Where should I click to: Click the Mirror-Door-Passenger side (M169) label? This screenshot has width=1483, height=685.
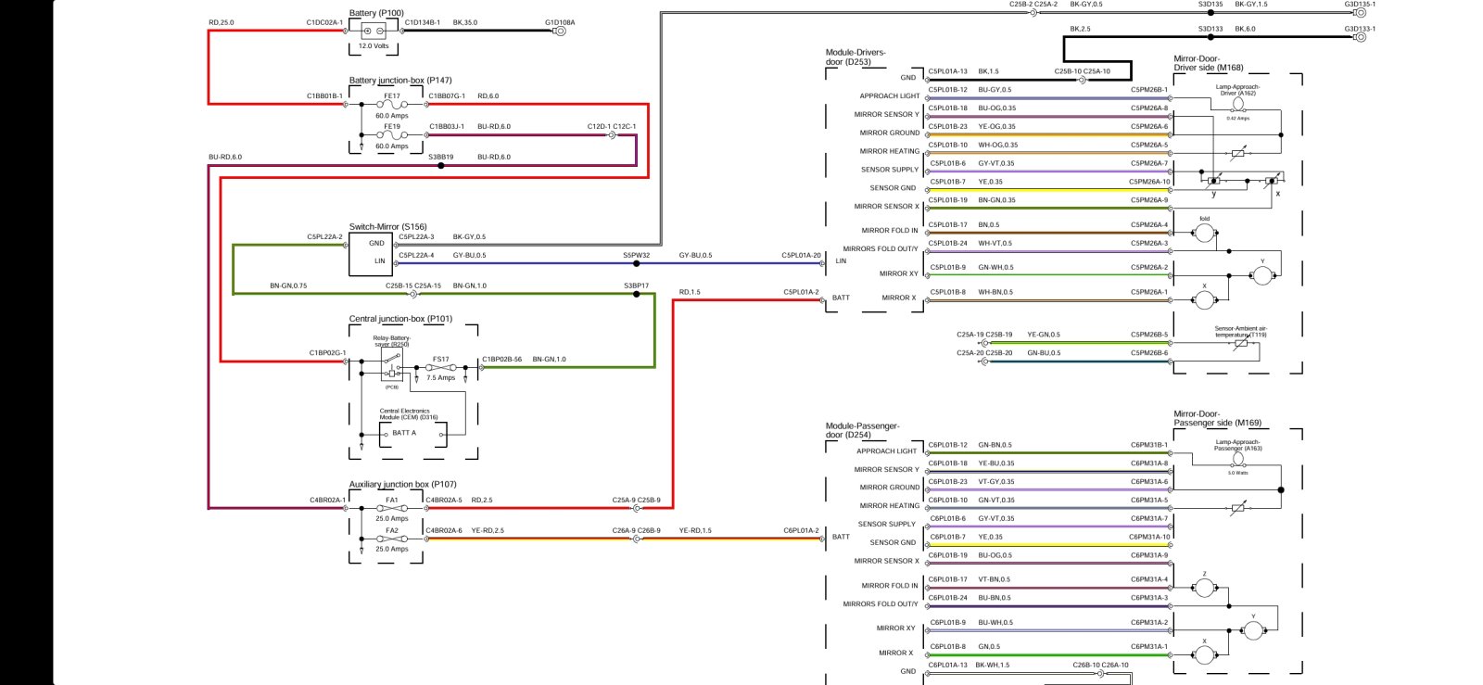[x=1217, y=418]
